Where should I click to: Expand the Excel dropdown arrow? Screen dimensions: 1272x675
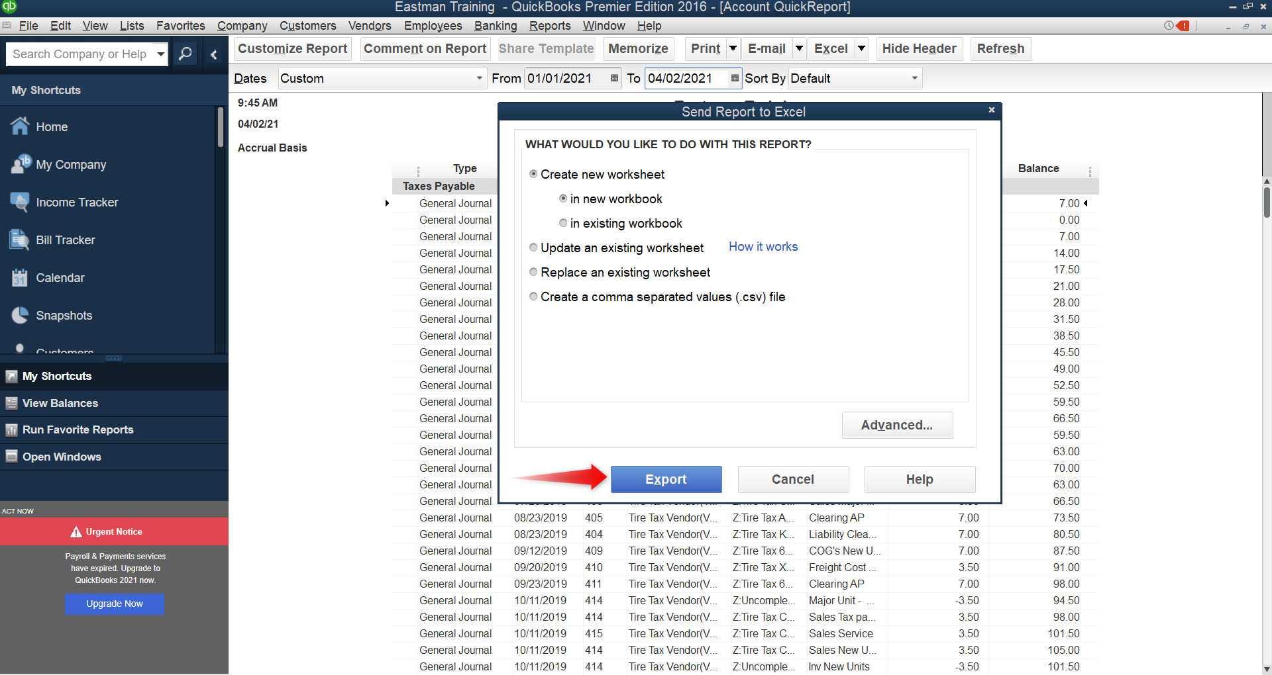[861, 48]
